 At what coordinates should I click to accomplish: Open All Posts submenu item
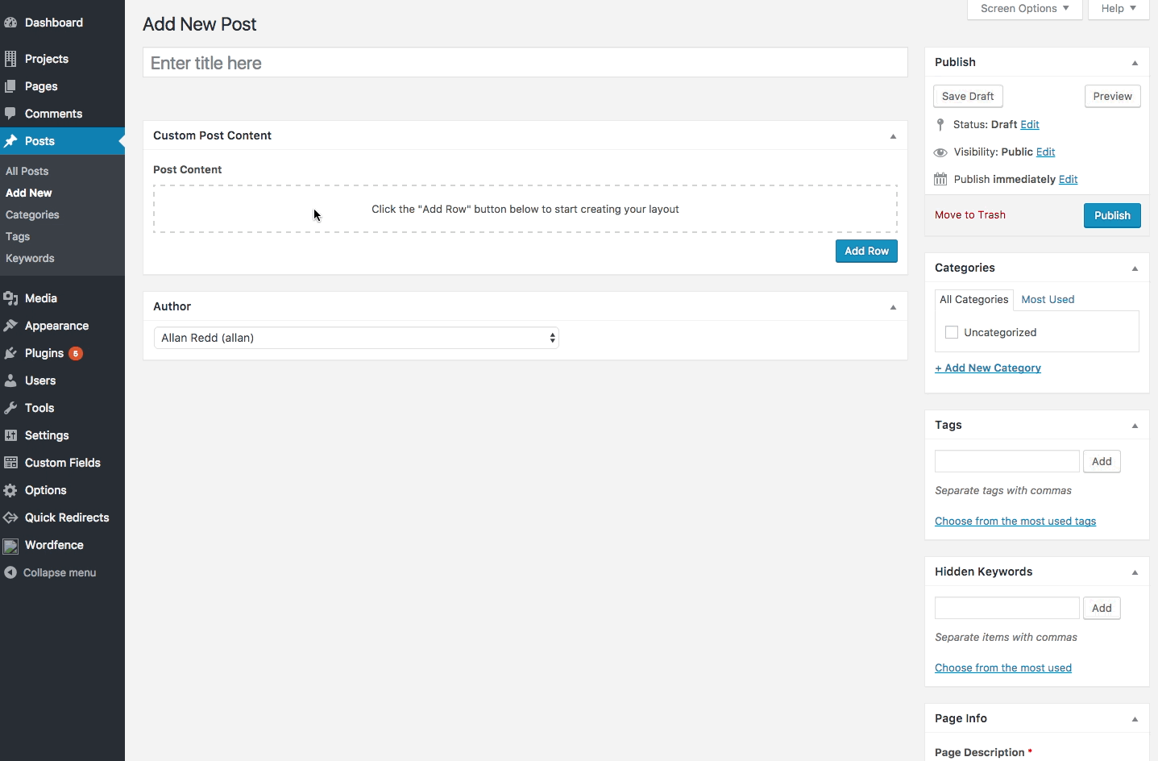click(x=27, y=171)
